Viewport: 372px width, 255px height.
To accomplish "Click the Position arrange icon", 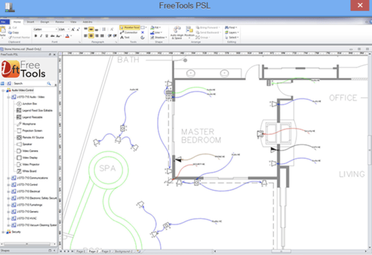I will [189, 30].
